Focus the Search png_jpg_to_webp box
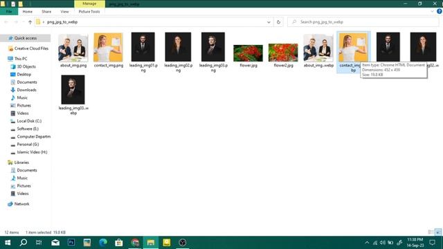443x249 pixels. pos(363,22)
